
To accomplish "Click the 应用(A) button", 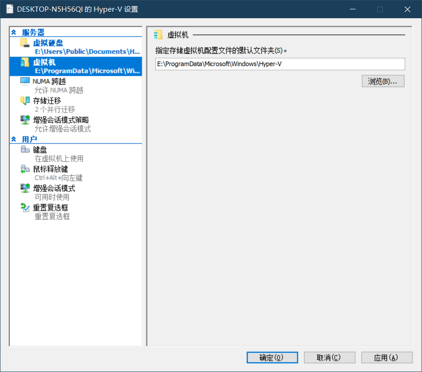I will (386, 358).
